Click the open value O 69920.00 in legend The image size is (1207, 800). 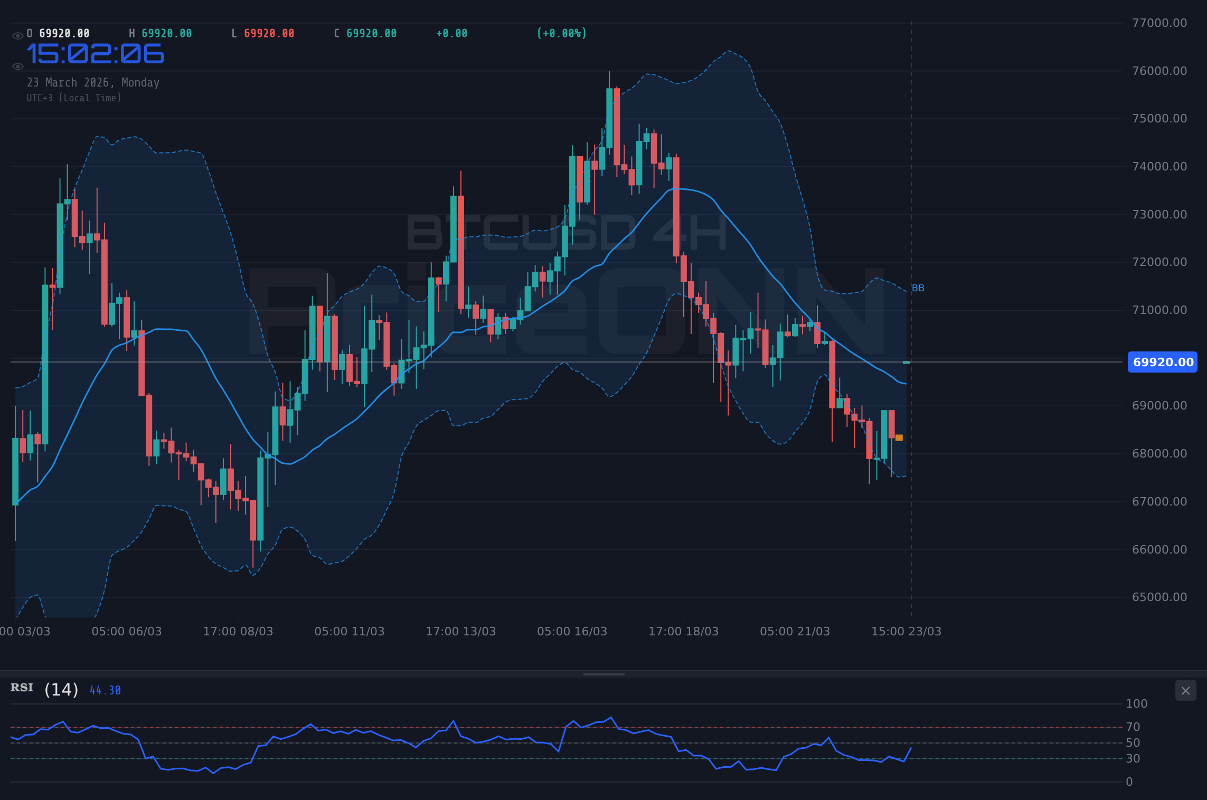click(58, 33)
